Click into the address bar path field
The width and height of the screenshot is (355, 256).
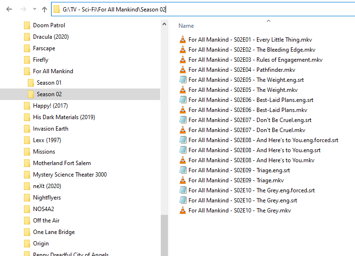pos(203,9)
